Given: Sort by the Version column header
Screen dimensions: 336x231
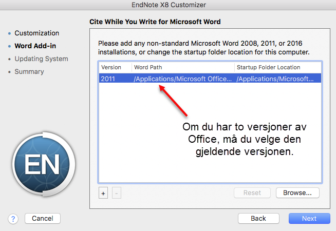Looking at the screenshot, I should point(111,67).
